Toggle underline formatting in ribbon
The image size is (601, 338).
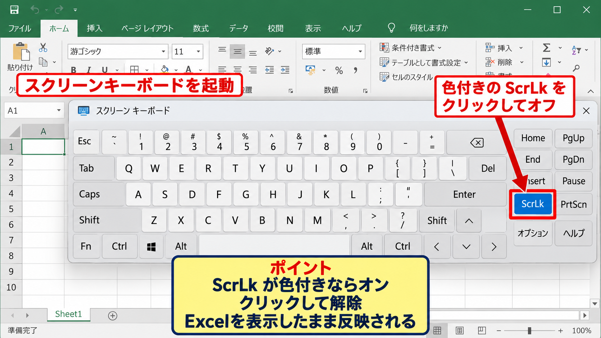pyautogui.click(x=105, y=70)
